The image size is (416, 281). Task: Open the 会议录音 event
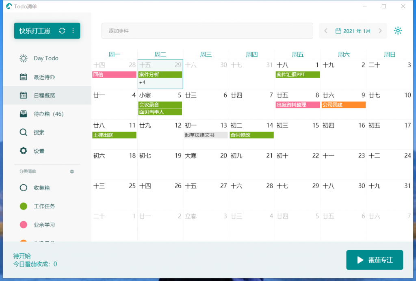coord(160,105)
